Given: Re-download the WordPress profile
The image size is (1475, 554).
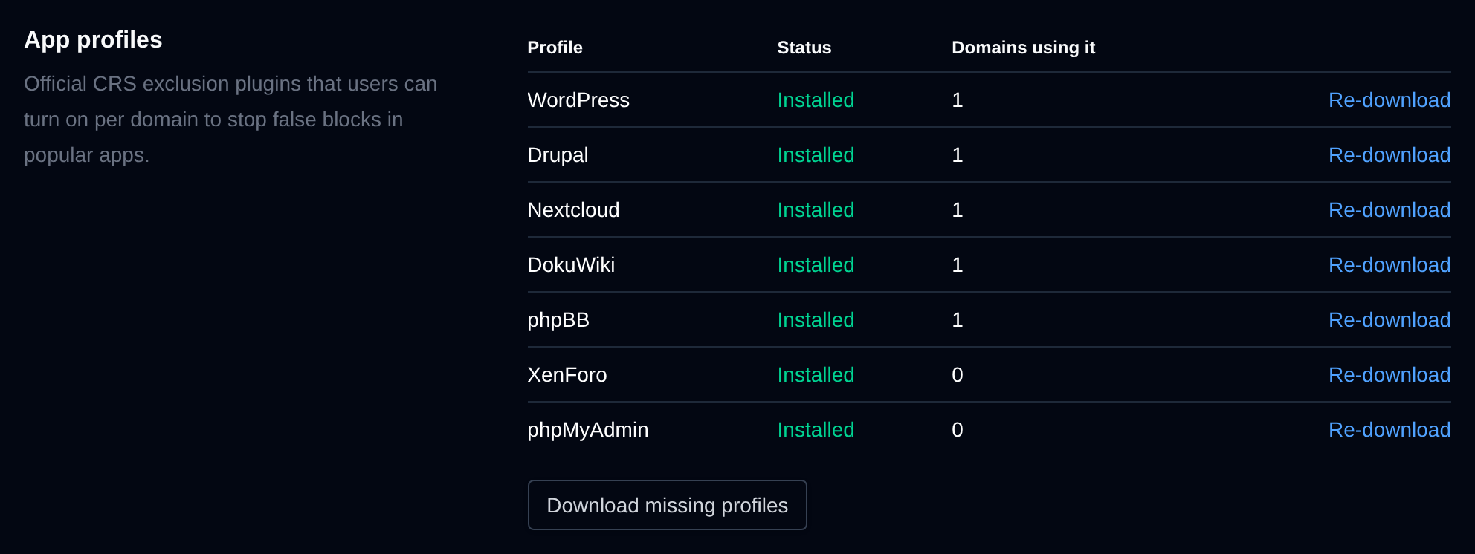Looking at the screenshot, I should coord(1390,100).
